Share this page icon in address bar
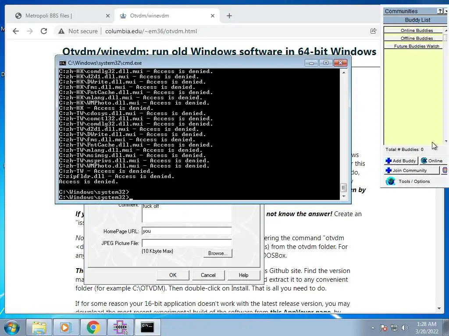 (373, 31)
